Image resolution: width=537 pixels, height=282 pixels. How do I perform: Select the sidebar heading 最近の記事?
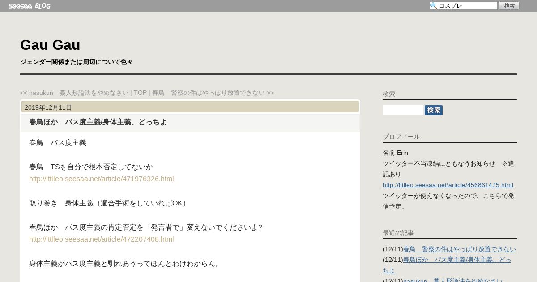pos(398,233)
